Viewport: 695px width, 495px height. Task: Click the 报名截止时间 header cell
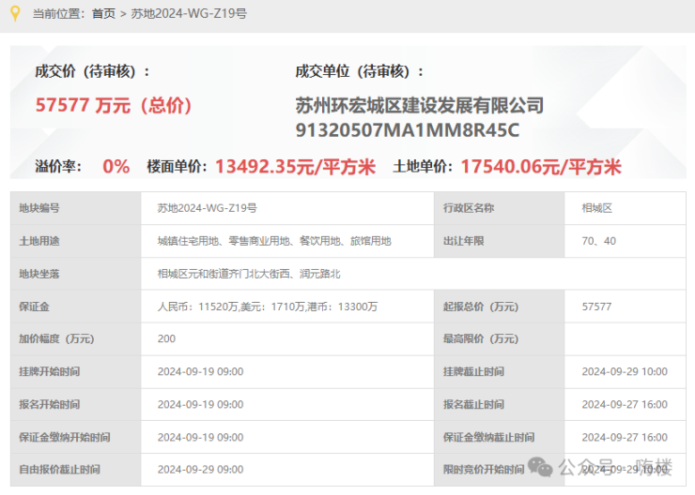click(x=499, y=404)
